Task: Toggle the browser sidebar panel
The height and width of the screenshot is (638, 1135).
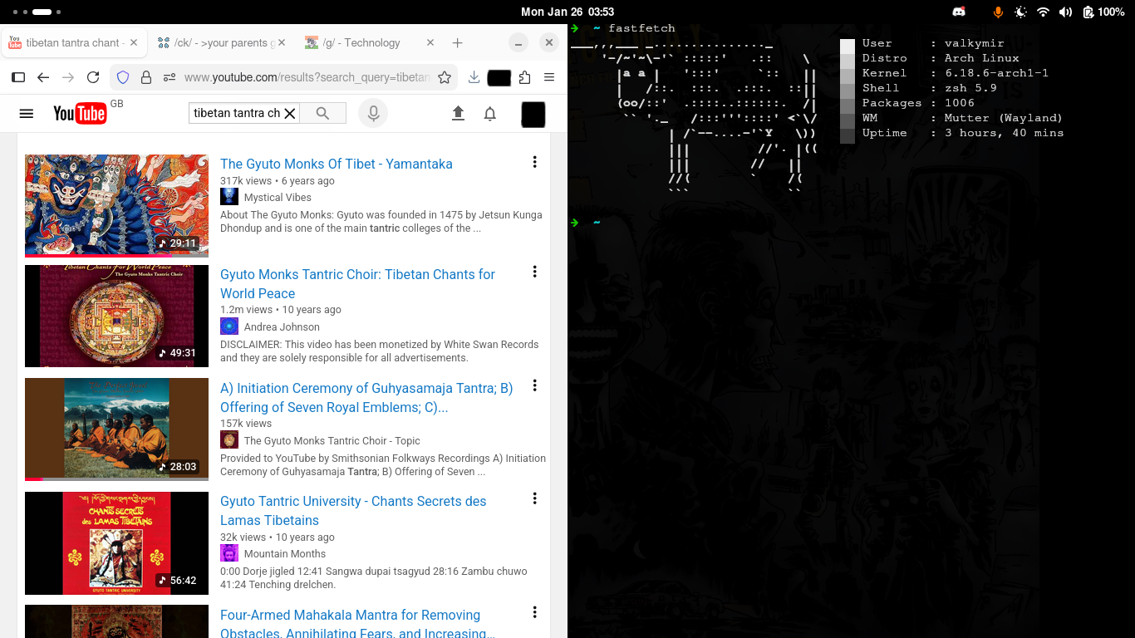Action: coord(18,77)
